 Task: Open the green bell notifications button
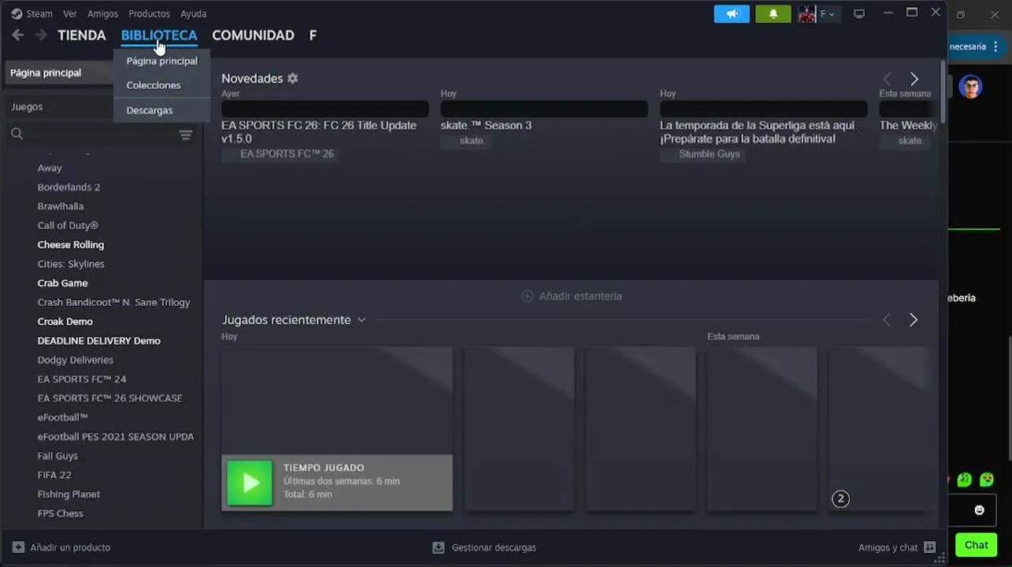(x=773, y=13)
